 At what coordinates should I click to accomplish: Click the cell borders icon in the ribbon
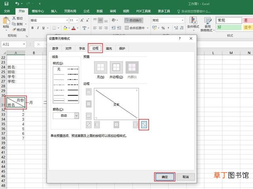tap(54, 28)
